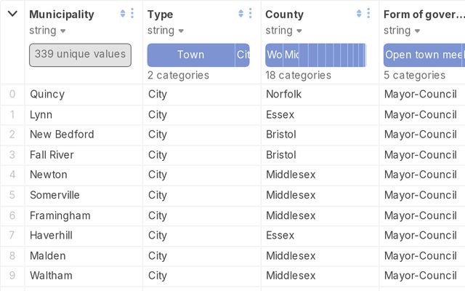Click the Norfolk county cell
The image size is (465, 291).
click(x=283, y=94)
